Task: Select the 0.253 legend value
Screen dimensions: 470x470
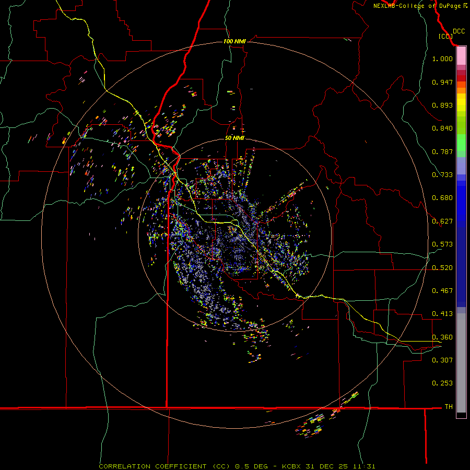Action: [x=442, y=383]
